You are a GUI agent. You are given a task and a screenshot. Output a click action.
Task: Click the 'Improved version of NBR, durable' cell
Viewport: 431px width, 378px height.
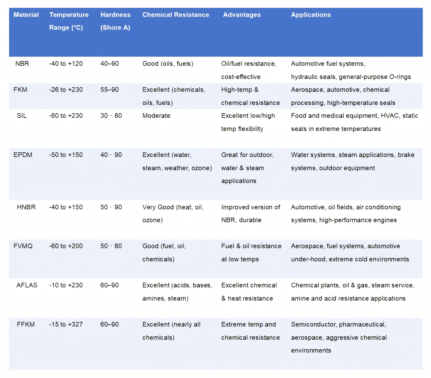pyautogui.click(x=250, y=213)
